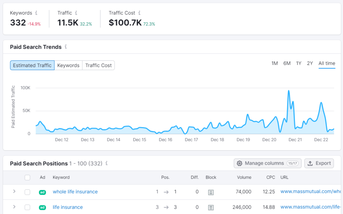Switch to the Traffic Cost trend tab
The width and height of the screenshot is (343, 214).
(98, 65)
